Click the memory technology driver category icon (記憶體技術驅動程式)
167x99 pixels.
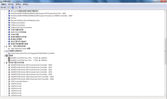point(7,51)
